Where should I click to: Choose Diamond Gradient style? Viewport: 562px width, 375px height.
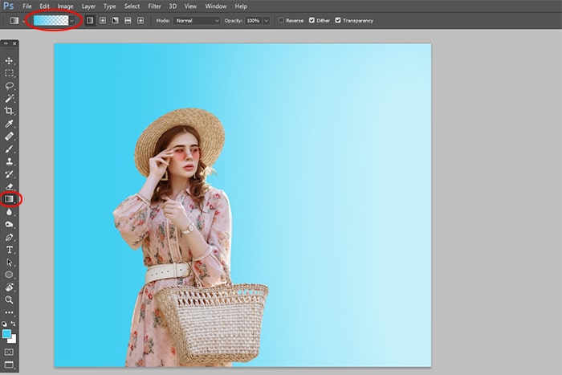tap(140, 20)
